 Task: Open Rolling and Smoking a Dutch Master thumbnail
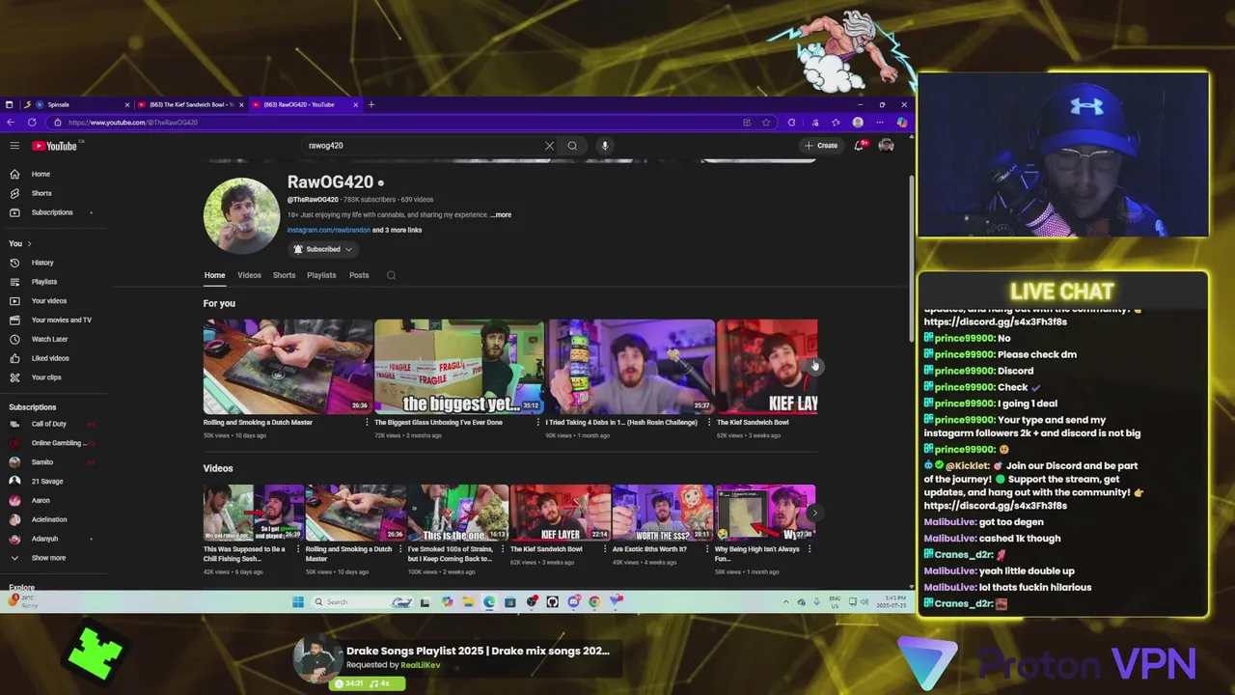tap(288, 367)
